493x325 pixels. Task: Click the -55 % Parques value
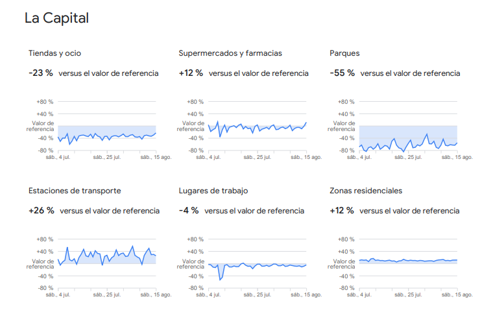(x=342, y=73)
